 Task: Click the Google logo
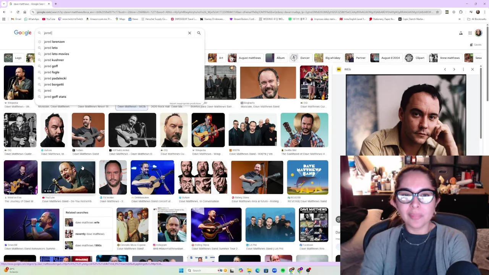(x=23, y=33)
